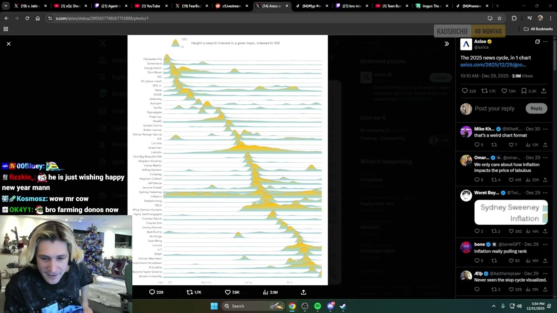Viewport: 557px width, 313px height.
Task: Open the Sydney Sweeney Inflation image thumbnail
Action: click(511, 212)
